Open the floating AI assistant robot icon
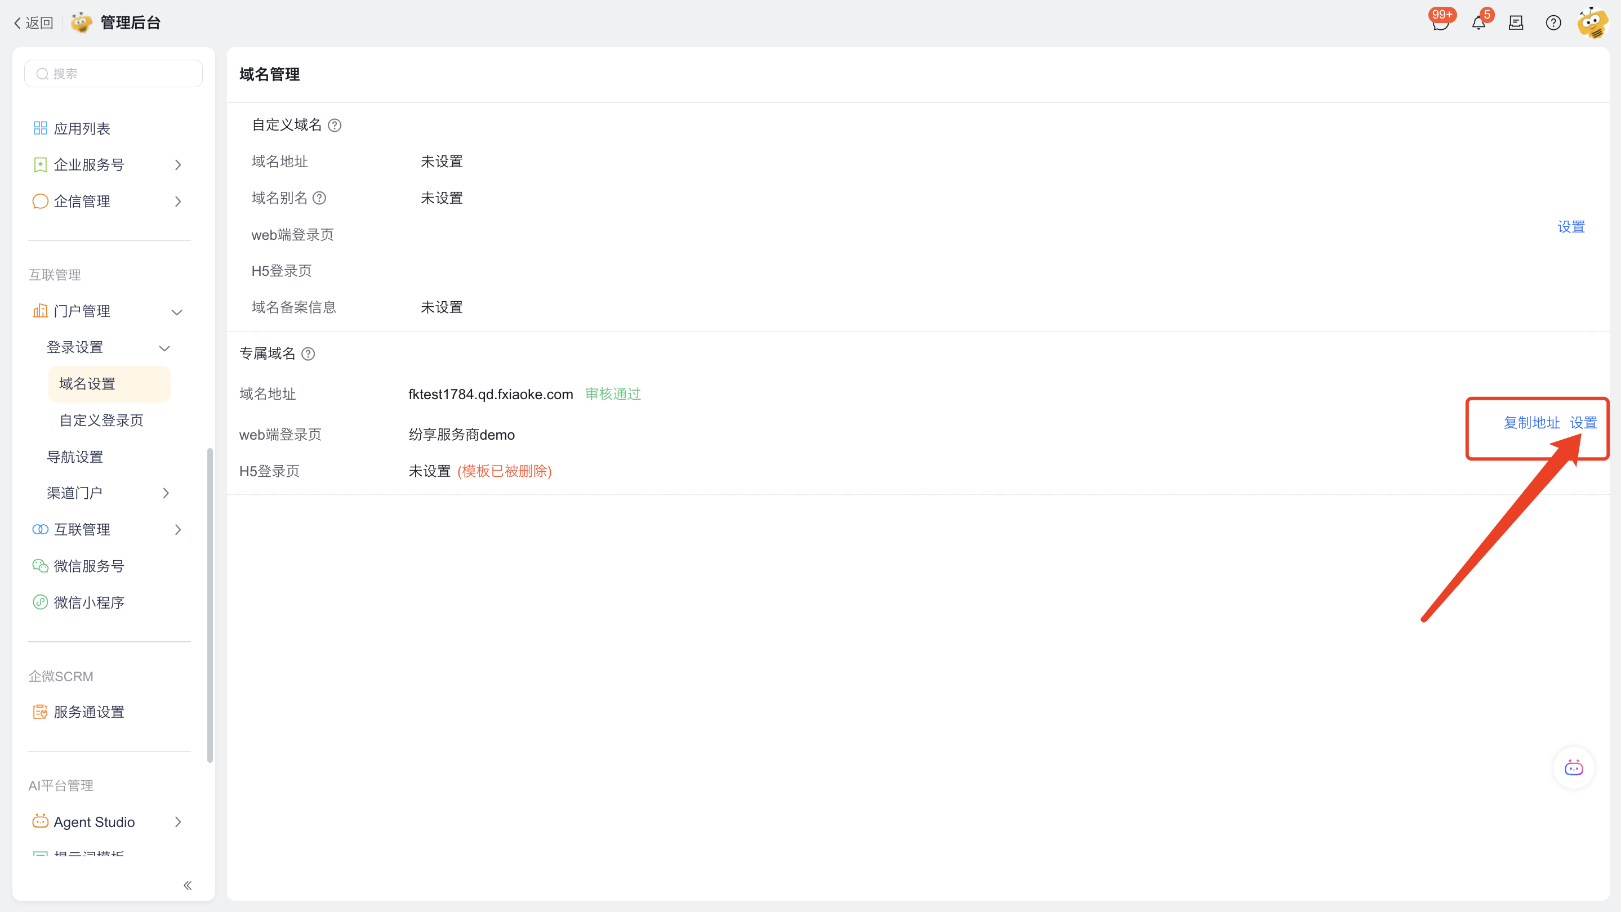Image resolution: width=1621 pixels, height=912 pixels. click(x=1573, y=767)
